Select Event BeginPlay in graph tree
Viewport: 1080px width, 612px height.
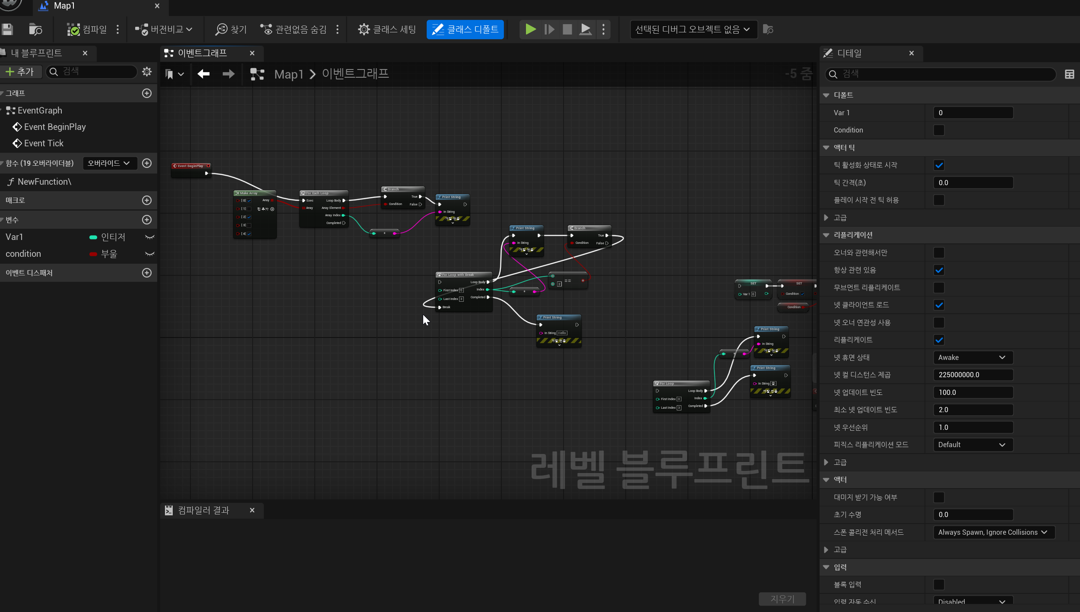[55, 127]
